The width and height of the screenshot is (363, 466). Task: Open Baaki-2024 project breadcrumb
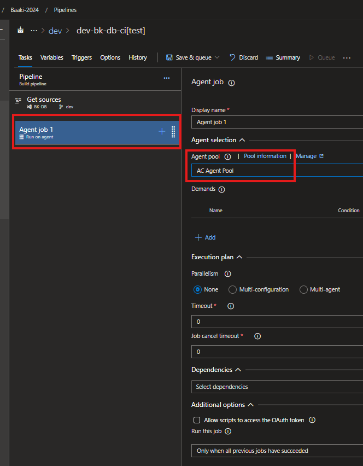25,10
